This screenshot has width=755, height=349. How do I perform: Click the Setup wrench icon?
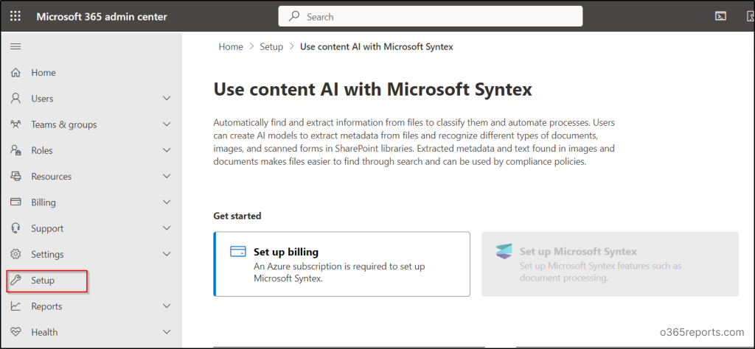point(16,281)
